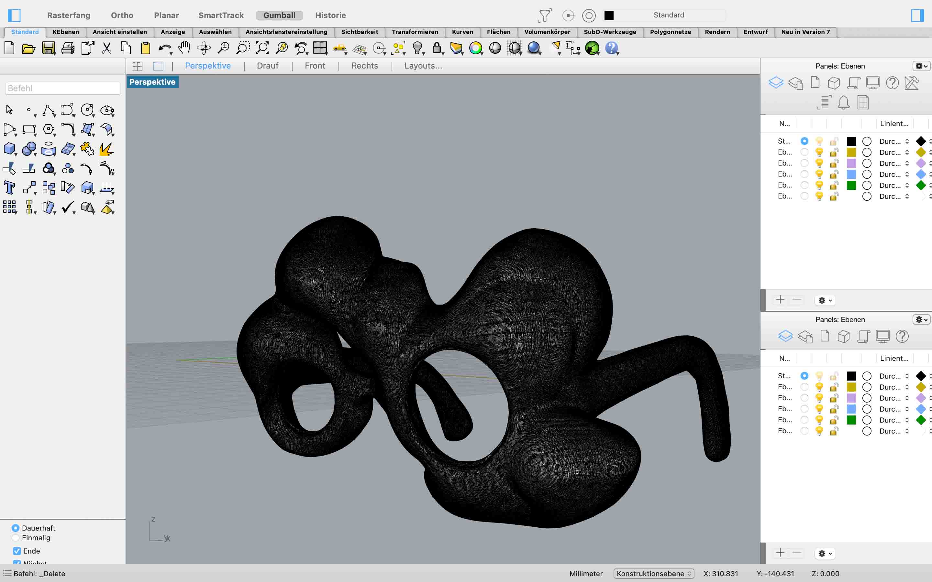Open top Panels gear dropdown menu
The height and width of the screenshot is (582, 932).
coord(921,66)
